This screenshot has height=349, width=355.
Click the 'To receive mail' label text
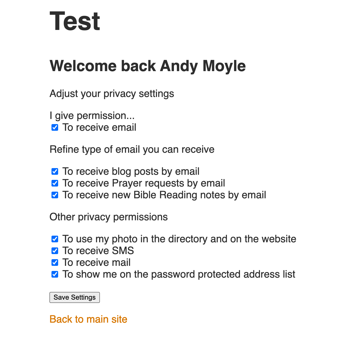[97, 263]
